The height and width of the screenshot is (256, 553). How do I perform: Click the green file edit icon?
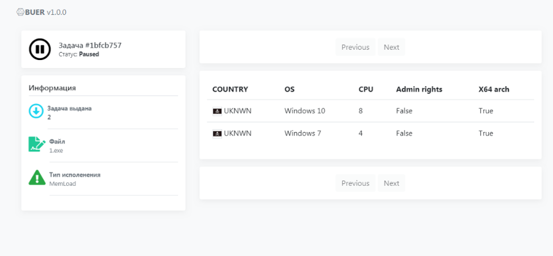point(37,144)
